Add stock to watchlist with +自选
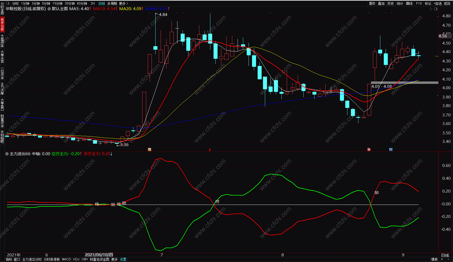Viewport: 453px width, 262px height. pos(438,3)
